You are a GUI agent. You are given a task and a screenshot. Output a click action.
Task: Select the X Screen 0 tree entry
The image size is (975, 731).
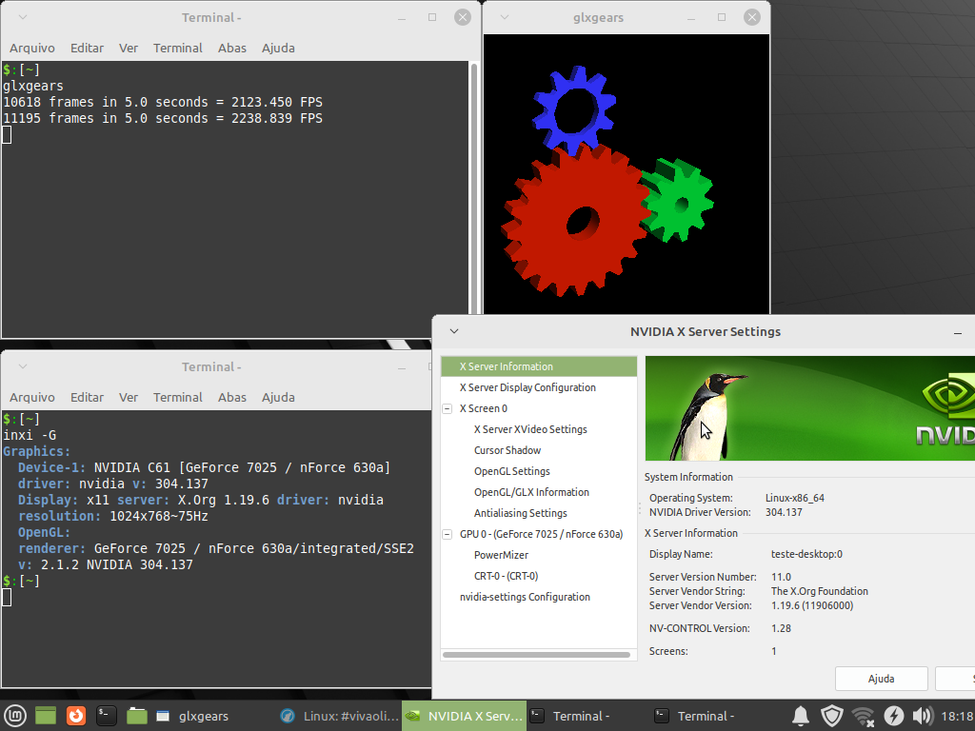483,408
